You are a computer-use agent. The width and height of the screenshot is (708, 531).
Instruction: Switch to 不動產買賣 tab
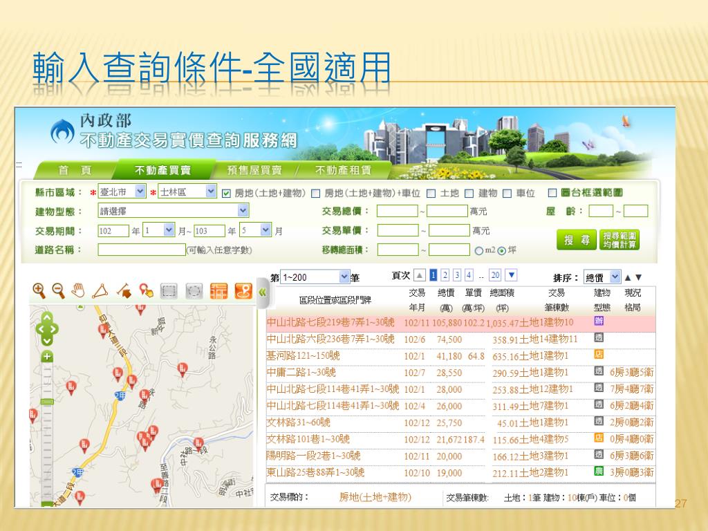point(162,170)
